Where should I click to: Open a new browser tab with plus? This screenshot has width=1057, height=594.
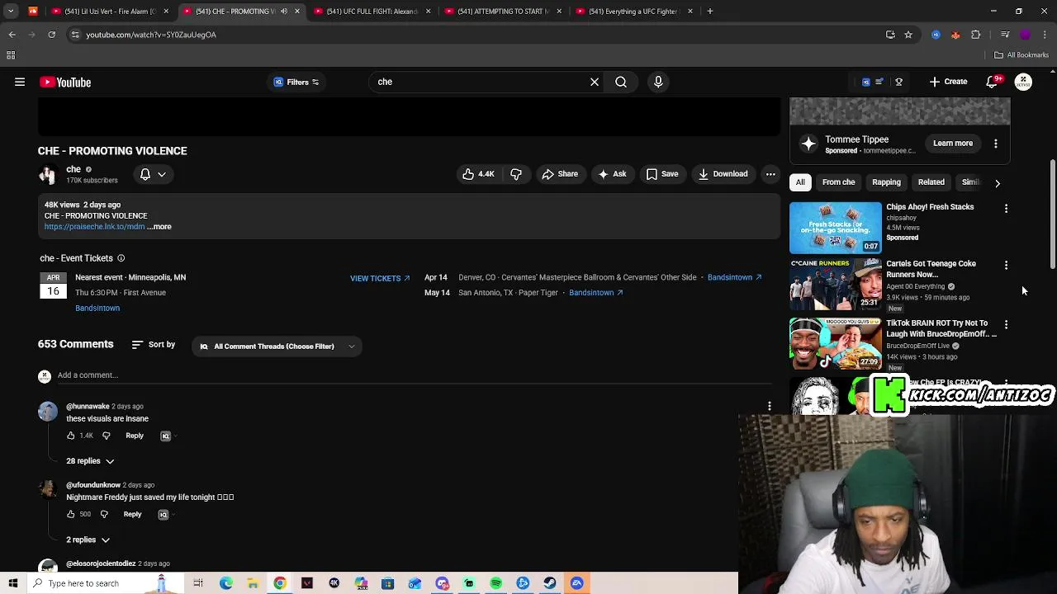710,12
